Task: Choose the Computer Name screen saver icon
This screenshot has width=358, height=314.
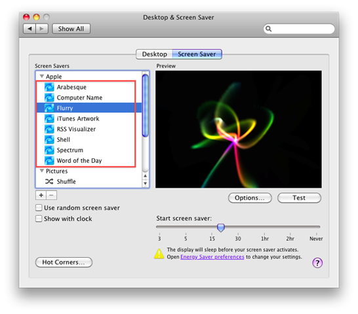Action: (49, 97)
